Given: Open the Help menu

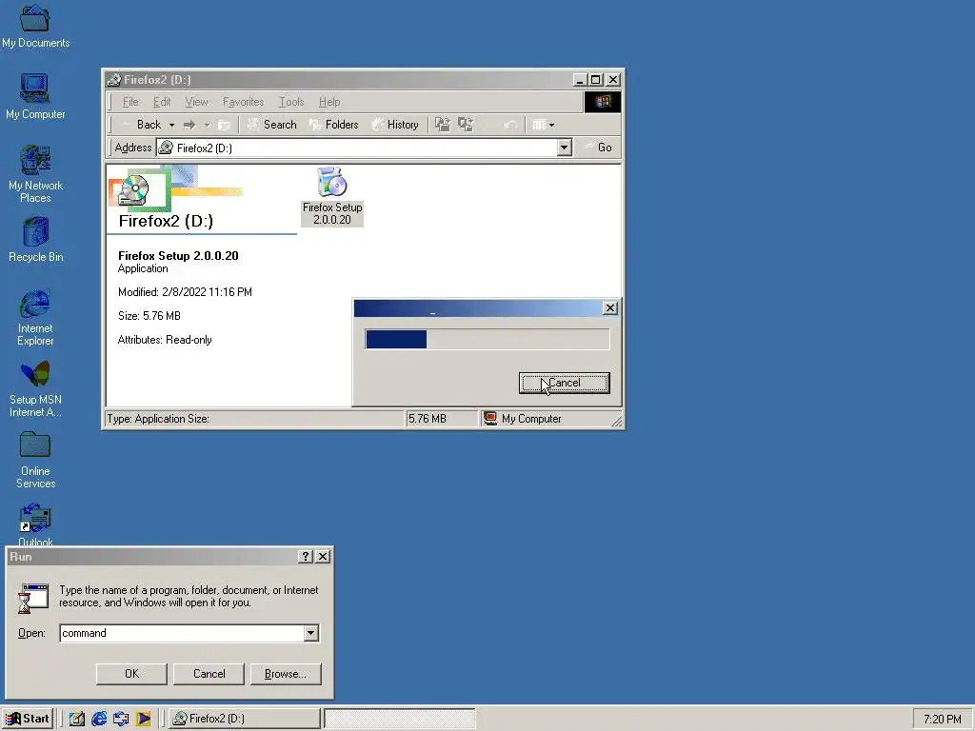Looking at the screenshot, I should (x=329, y=102).
